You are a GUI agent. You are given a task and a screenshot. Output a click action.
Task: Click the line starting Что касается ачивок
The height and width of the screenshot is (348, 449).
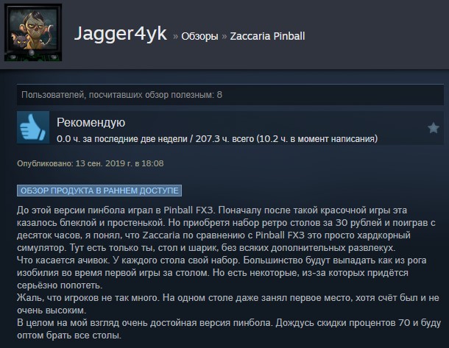click(222, 260)
